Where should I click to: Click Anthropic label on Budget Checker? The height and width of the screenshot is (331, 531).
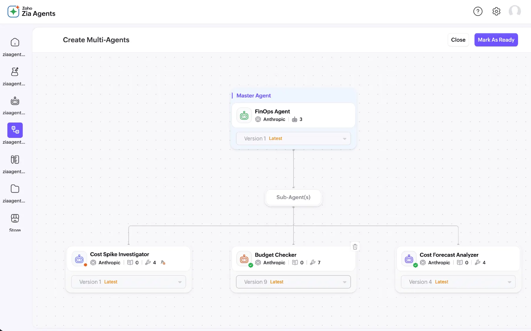click(x=274, y=262)
